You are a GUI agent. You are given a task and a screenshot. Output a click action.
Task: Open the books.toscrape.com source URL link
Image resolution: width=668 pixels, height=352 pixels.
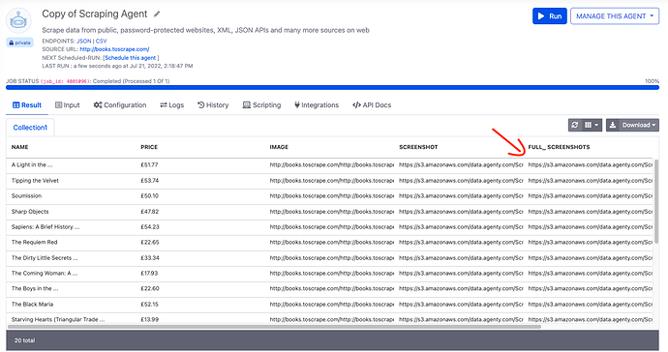tap(114, 49)
